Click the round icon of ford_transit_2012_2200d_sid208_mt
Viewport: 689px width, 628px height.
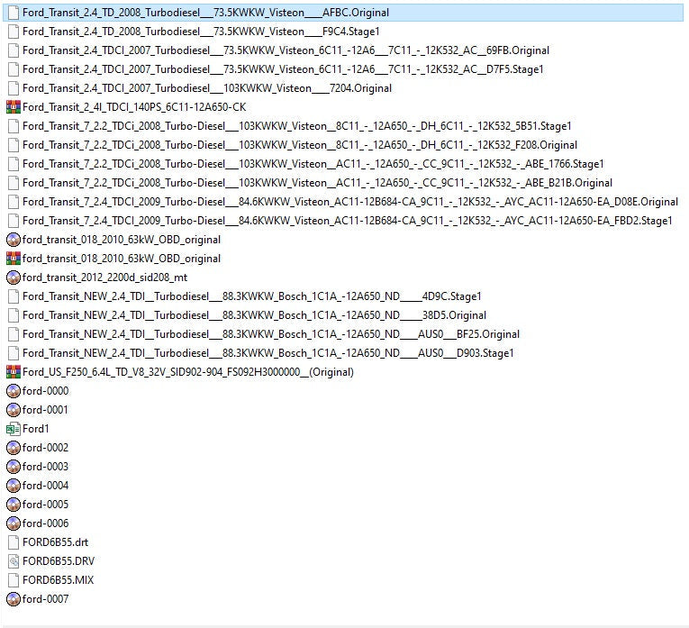[13, 278]
